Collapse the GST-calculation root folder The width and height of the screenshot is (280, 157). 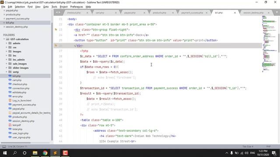pyautogui.click(x=4, y=39)
